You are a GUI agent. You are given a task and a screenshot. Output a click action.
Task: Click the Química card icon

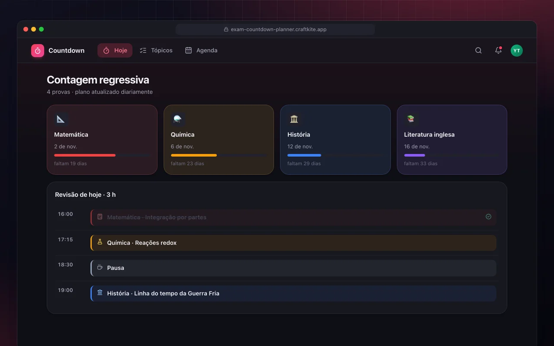point(178,119)
